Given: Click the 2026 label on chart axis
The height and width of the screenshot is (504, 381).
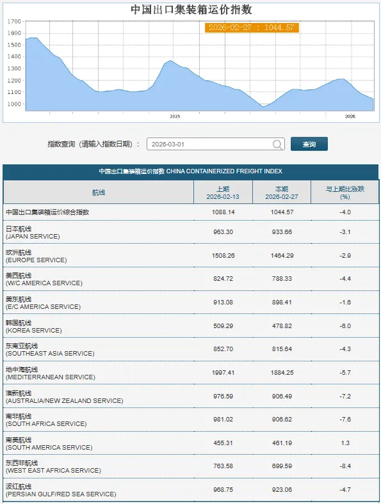Looking at the screenshot, I should pyautogui.click(x=350, y=116).
